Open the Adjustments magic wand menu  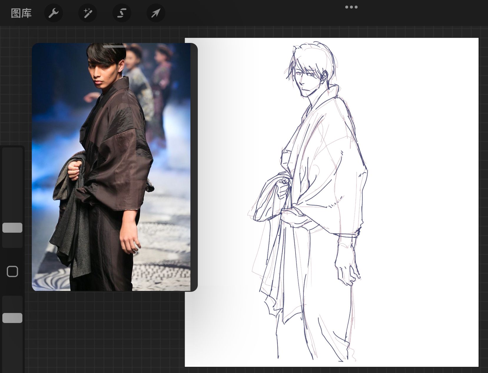coord(87,13)
